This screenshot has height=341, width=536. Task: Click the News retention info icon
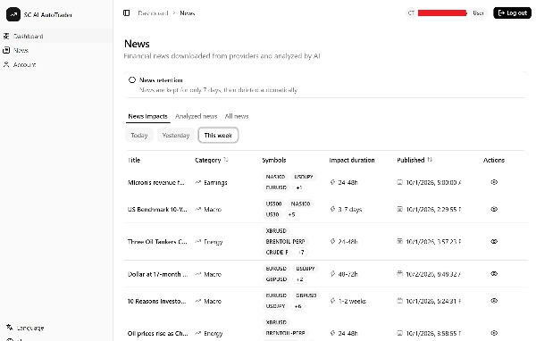[132, 80]
